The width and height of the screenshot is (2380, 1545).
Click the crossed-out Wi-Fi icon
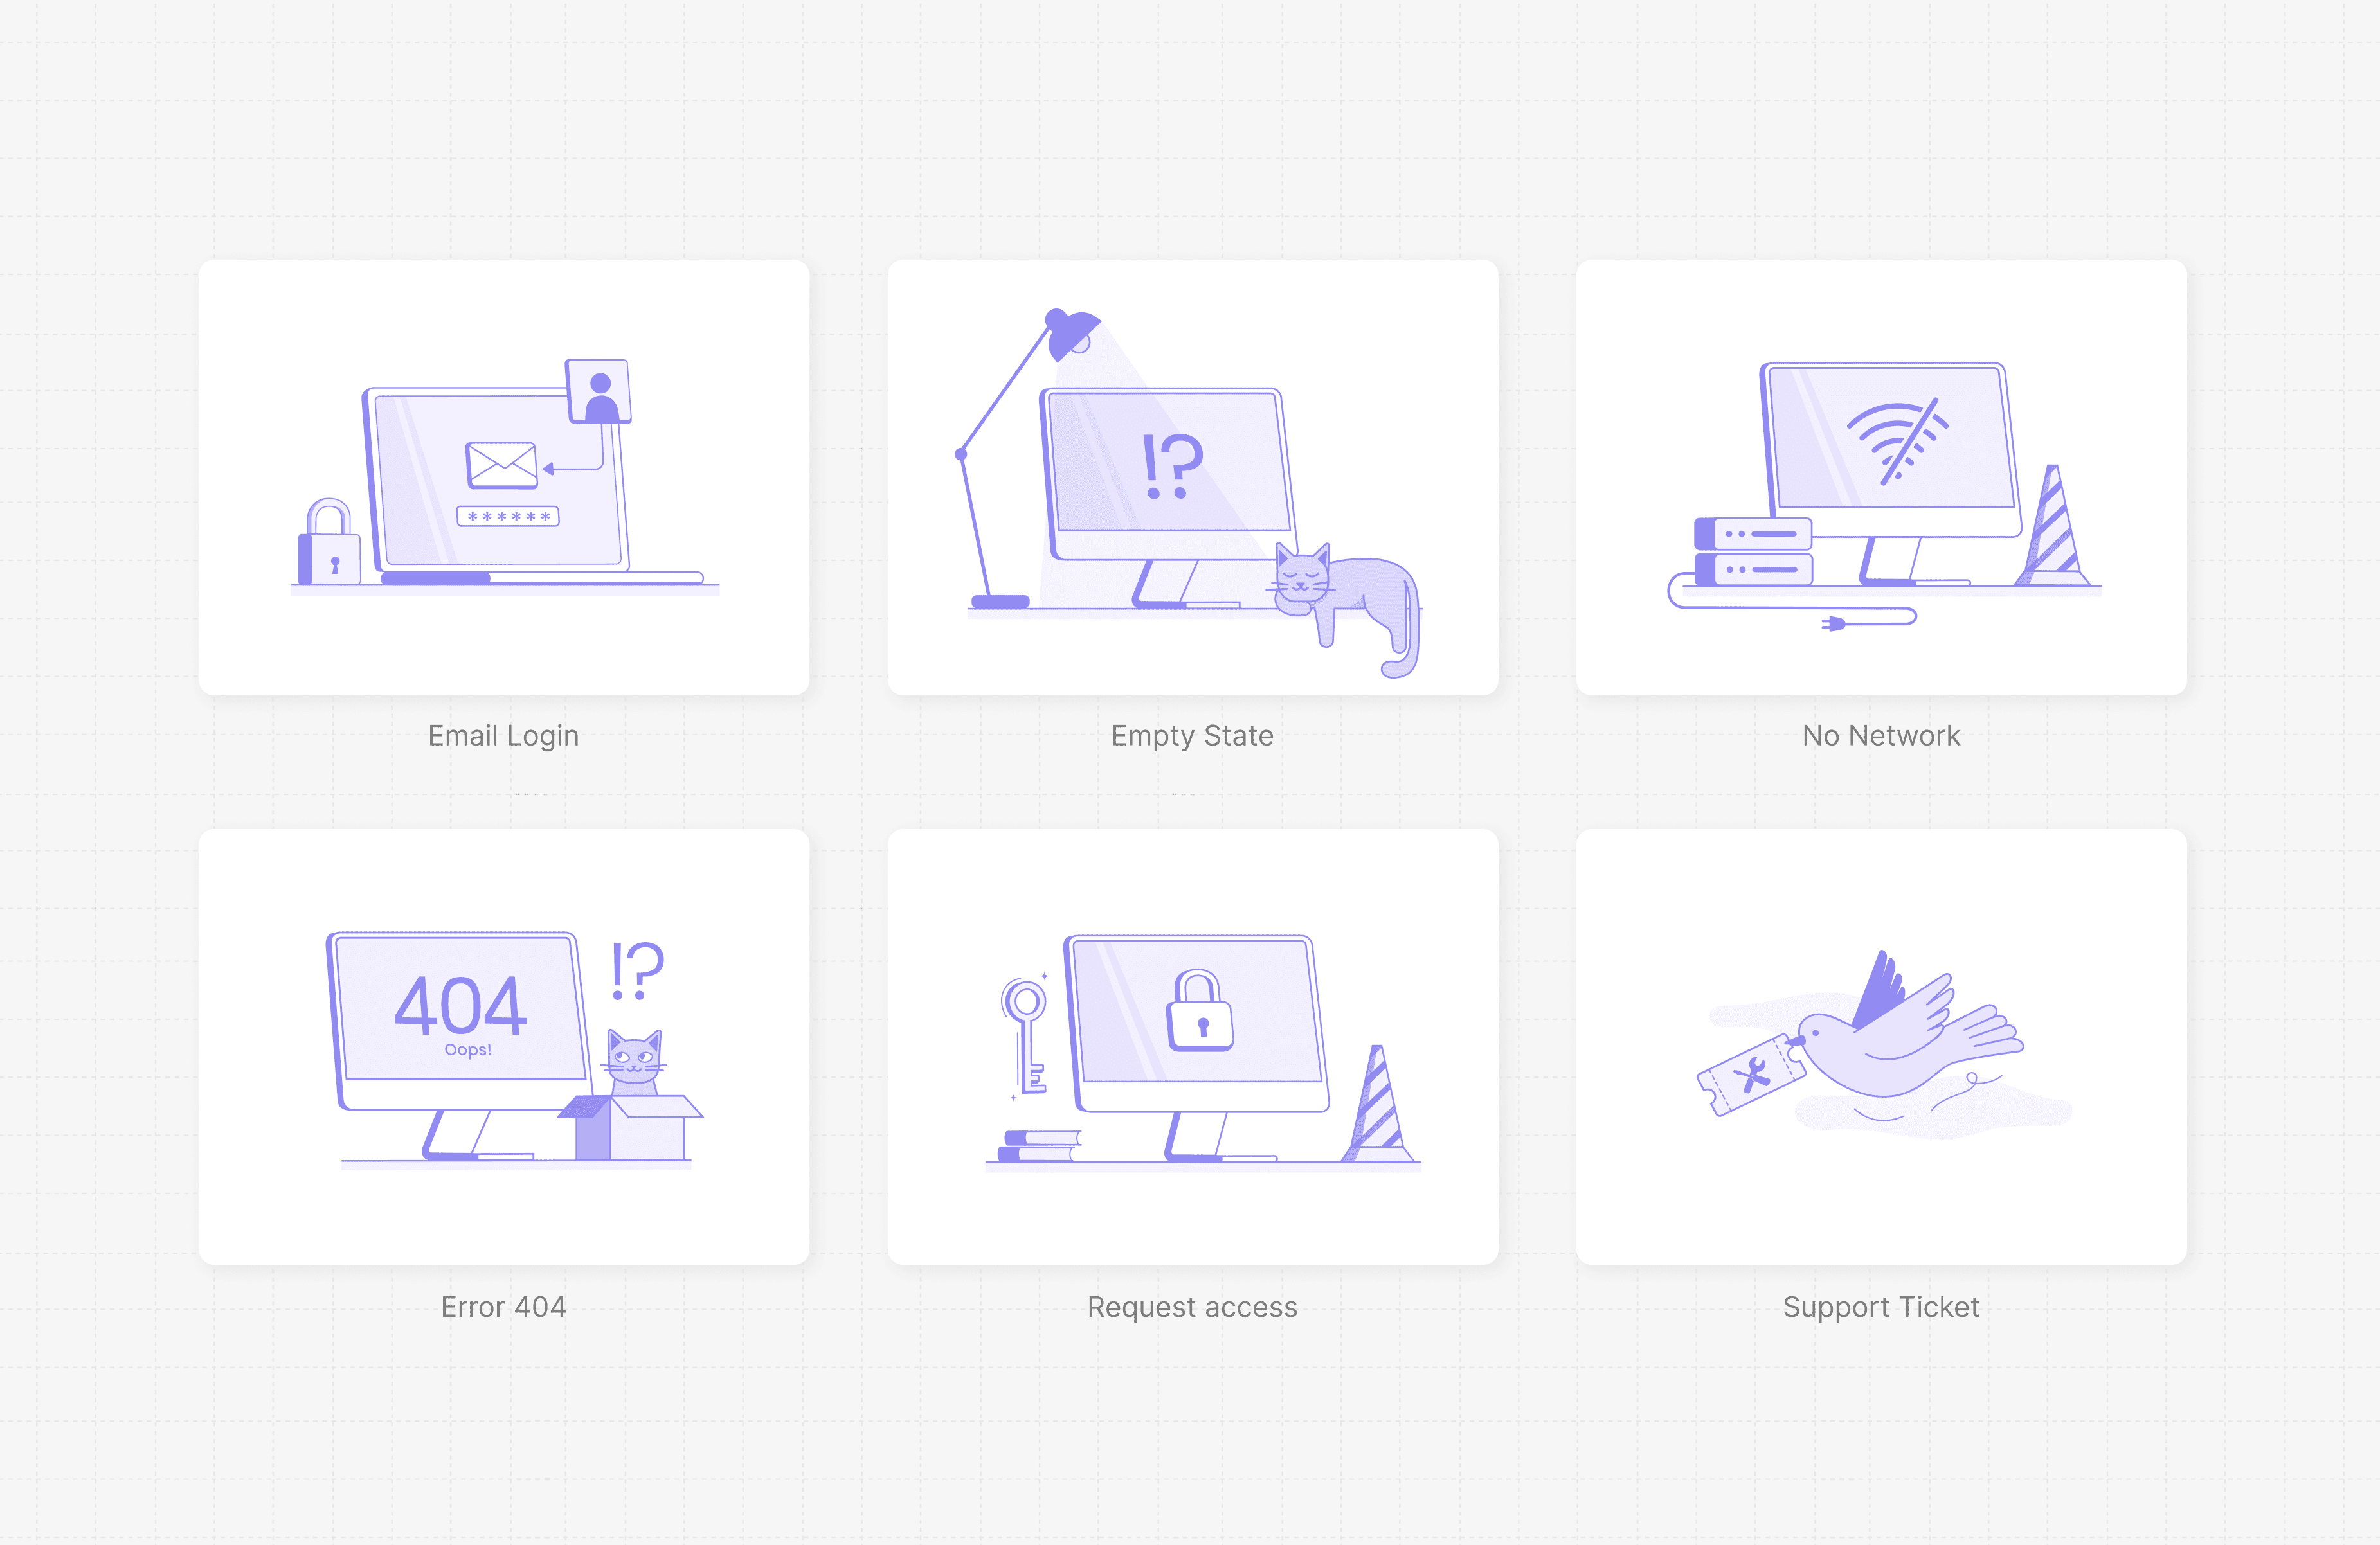coord(1898,440)
